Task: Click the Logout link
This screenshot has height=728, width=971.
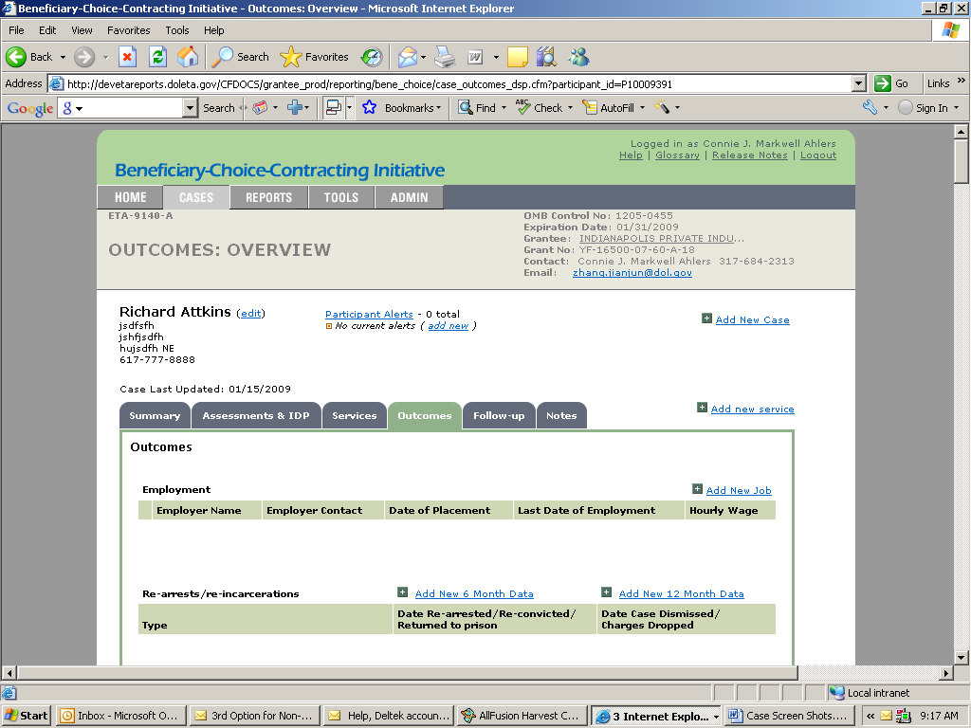Action: click(x=818, y=155)
